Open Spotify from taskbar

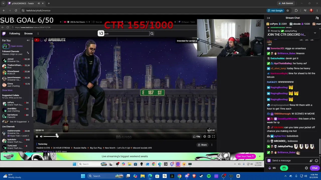pos(209,176)
